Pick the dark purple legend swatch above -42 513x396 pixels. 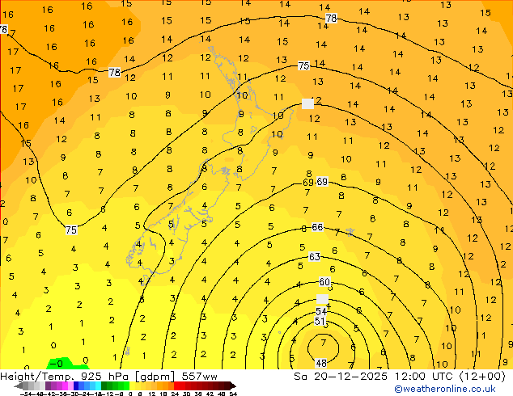coord(48,386)
